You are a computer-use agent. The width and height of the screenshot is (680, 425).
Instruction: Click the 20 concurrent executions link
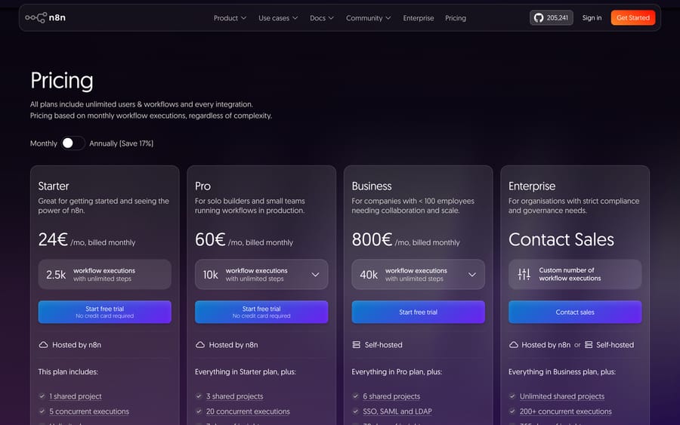(x=248, y=411)
